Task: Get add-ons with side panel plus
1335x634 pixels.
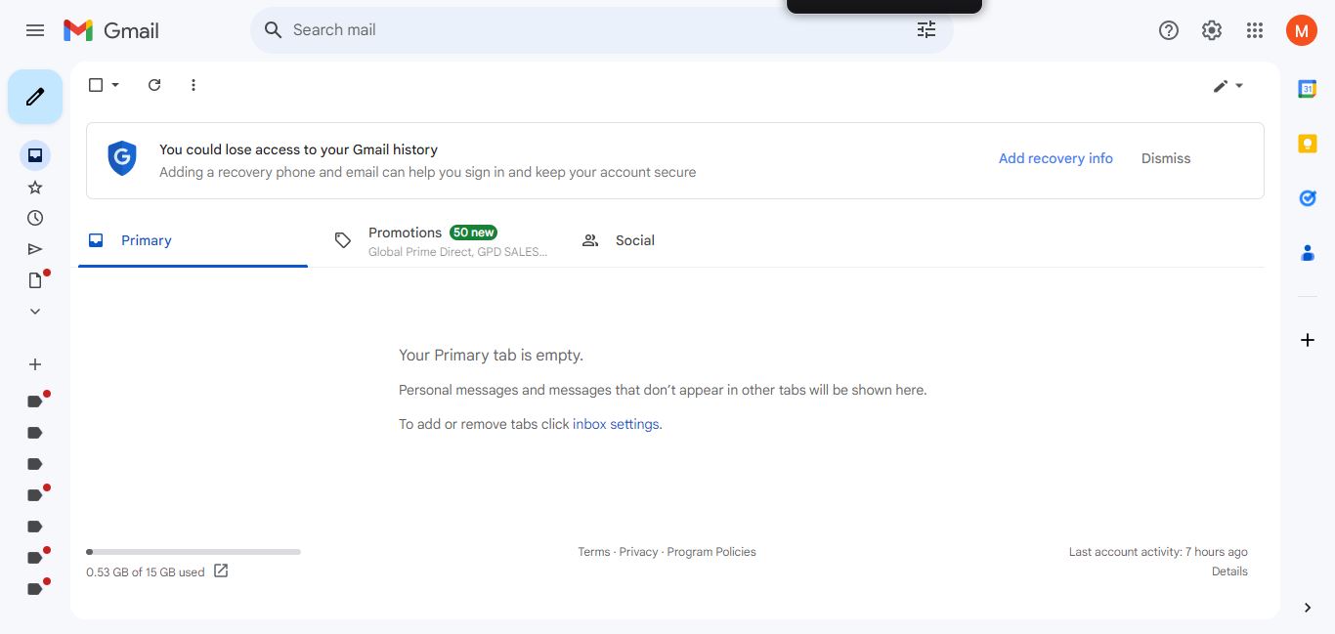Action: (1308, 340)
